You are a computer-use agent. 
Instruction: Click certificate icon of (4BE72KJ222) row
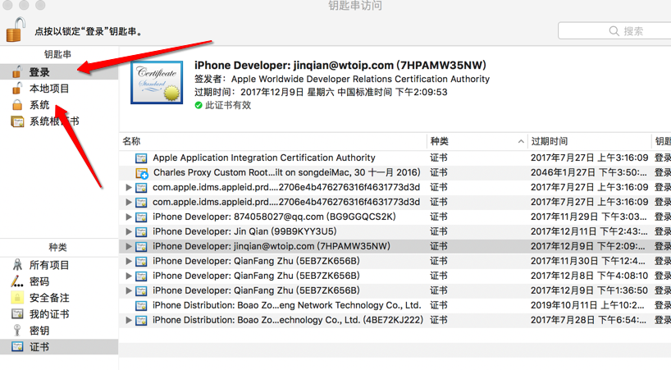click(x=141, y=321)
